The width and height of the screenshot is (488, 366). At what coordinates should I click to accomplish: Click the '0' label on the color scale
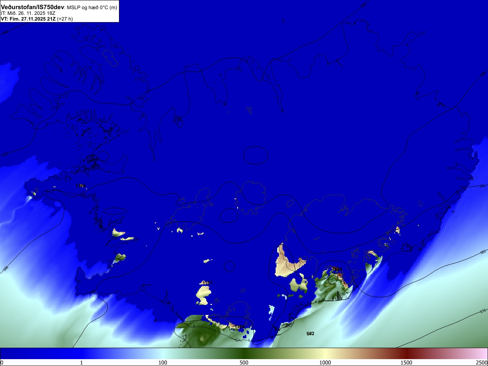coord(2,363)
